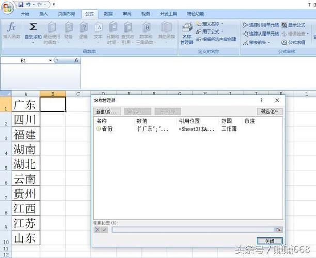Viewport: 316px width, 258px height.
Task: Click Close (关闭) button in Name Manager
Action: coord(270,240)
